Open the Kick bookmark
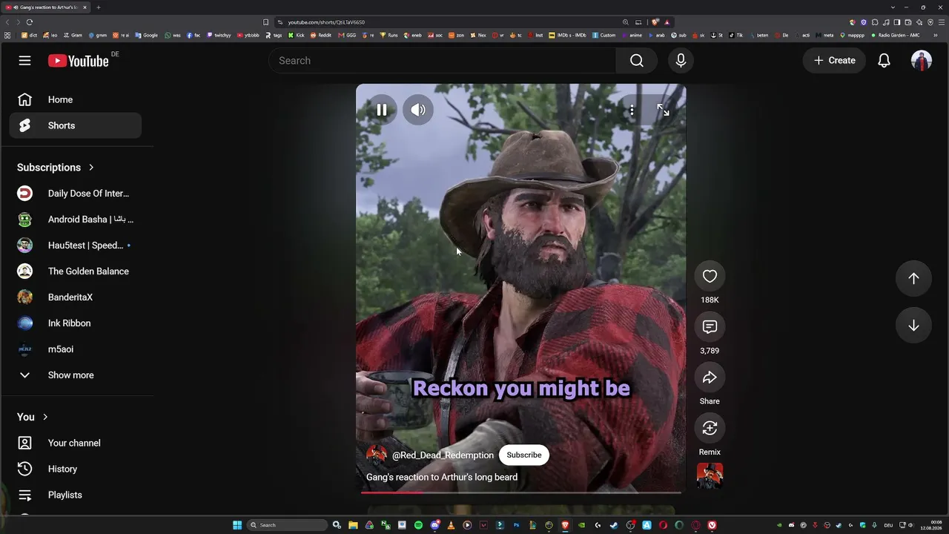This screenshot has height=534, width=949. tap(297, 35)
